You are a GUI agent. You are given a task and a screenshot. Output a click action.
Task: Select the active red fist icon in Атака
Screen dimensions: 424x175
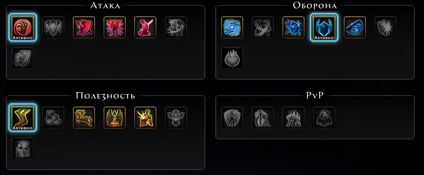(x=23, y=27)
